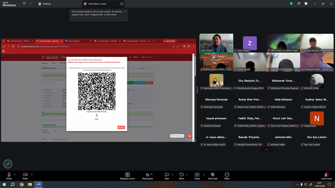This screenshot has width=335, height=188.
Task: Open the React menu
Action: tap(182, 176)
